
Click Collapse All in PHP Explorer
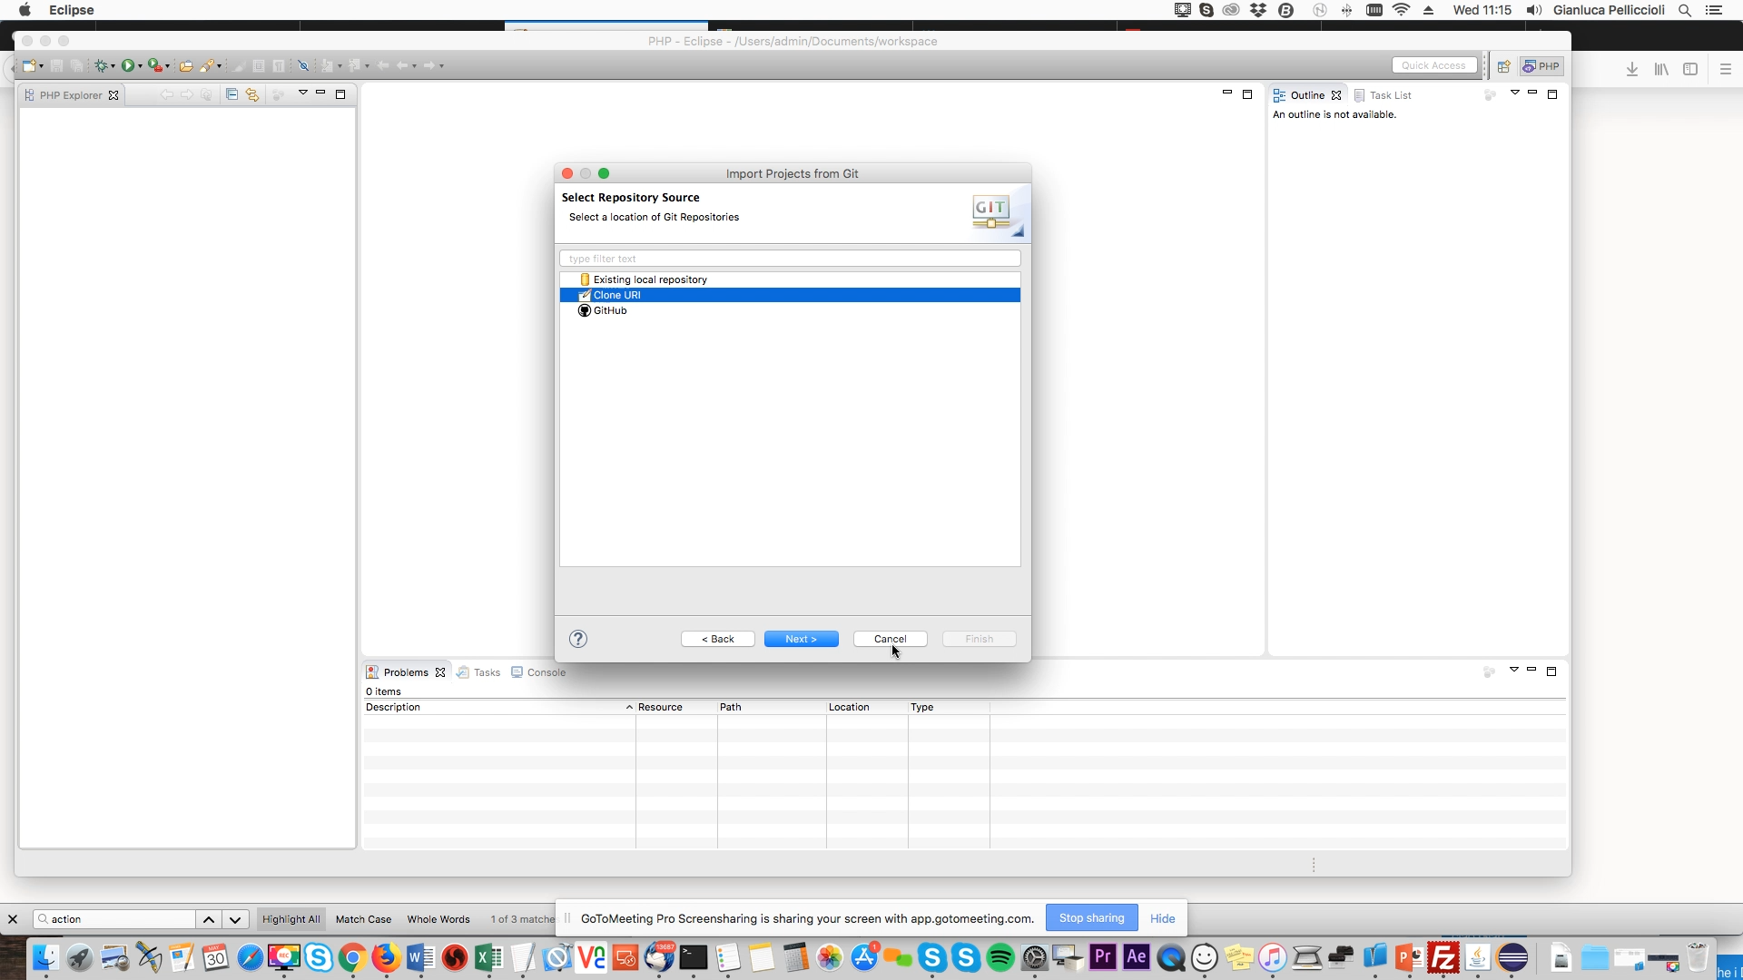coord(231,94)
